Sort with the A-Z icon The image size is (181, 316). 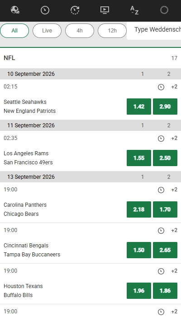coord(134,10)
